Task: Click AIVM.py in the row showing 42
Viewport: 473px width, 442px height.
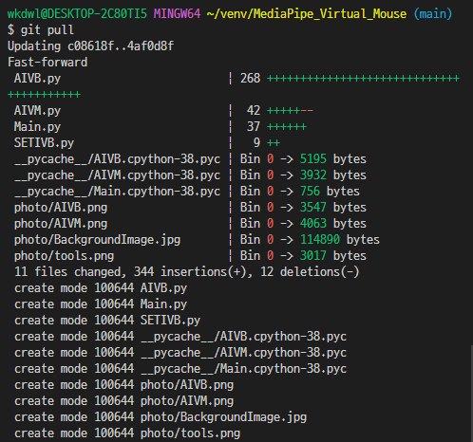Action: 37,111
